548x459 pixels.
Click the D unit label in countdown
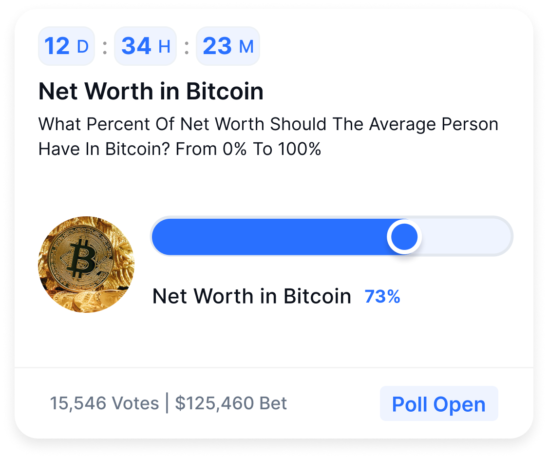[84, 47]
